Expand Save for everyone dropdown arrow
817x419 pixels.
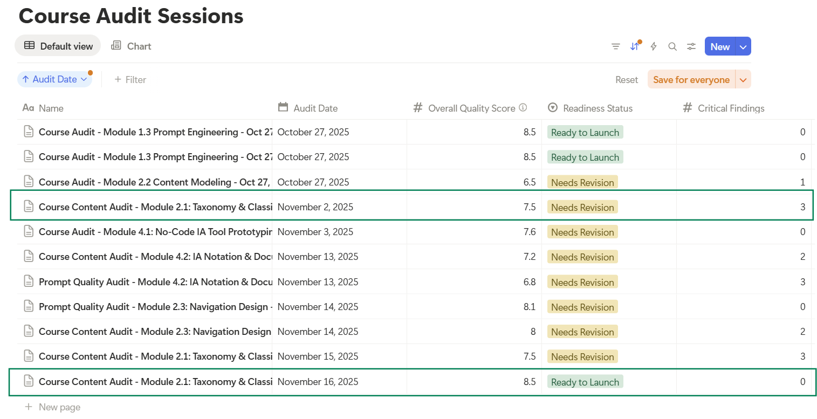pyautogui.click(x=743, y=80)
